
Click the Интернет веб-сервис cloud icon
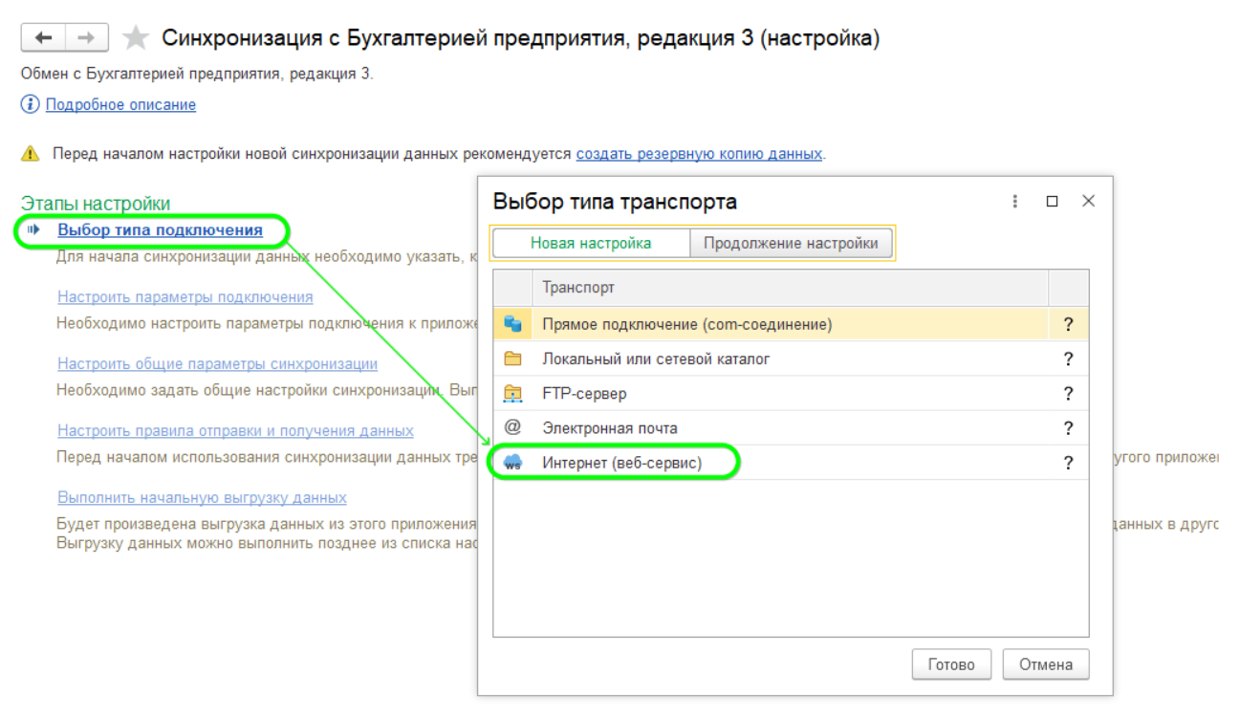click(x=512, y=463)
